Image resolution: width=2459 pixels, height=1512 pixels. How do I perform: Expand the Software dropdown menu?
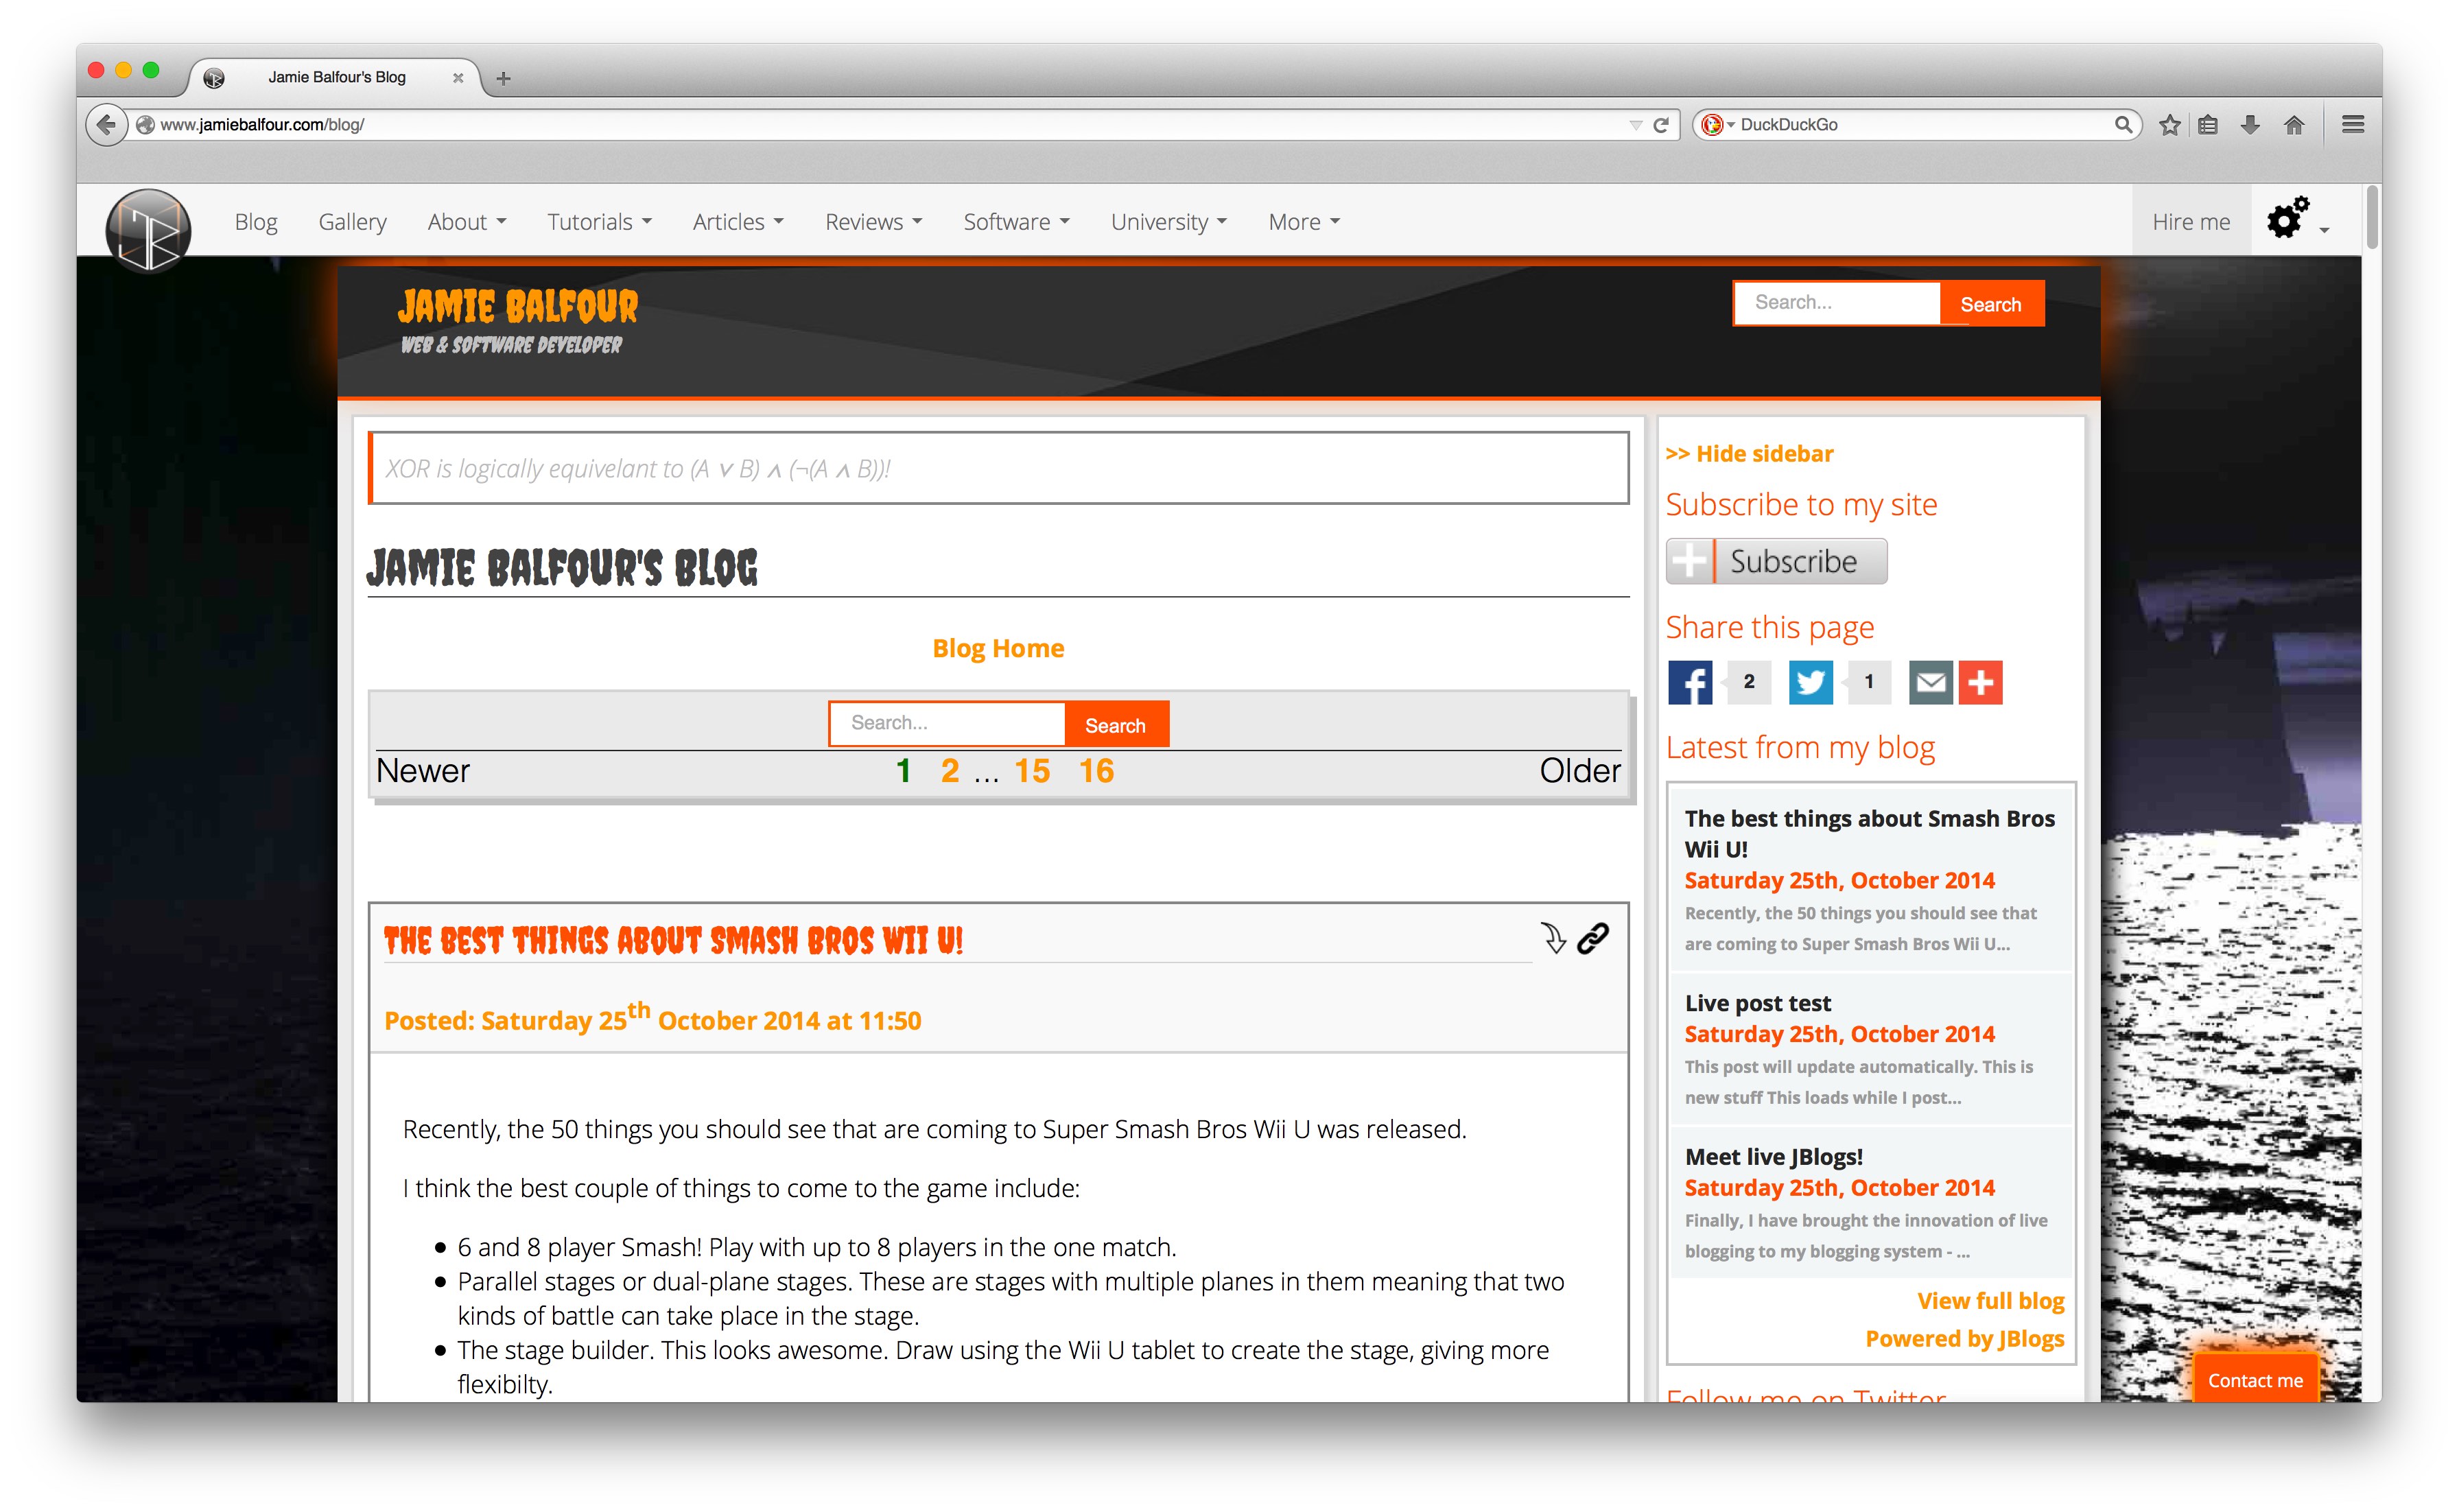1016,222
